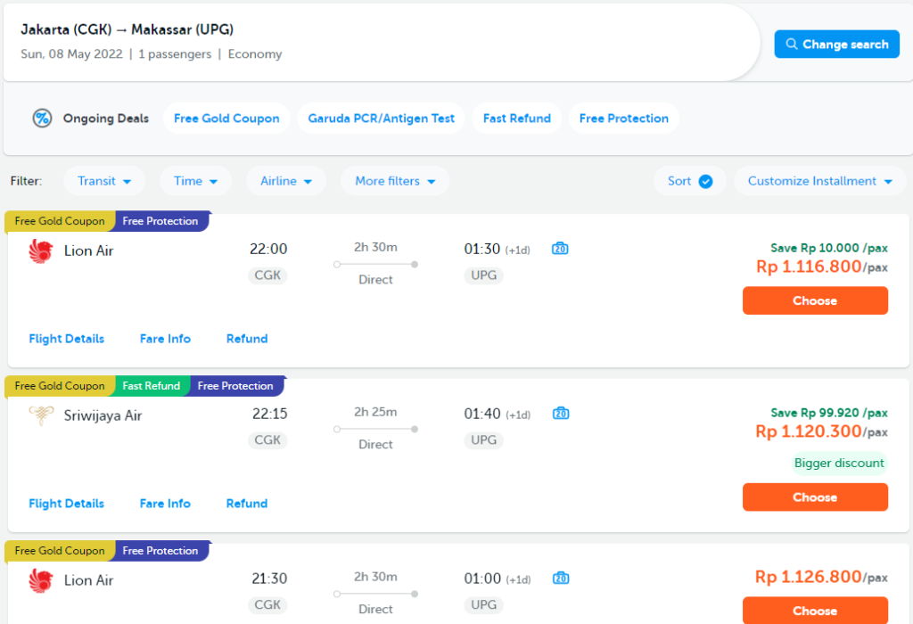Viewport: 913px width, 624px height.
Task: Click the 21:30 departure time
Action: click(269, 579)
